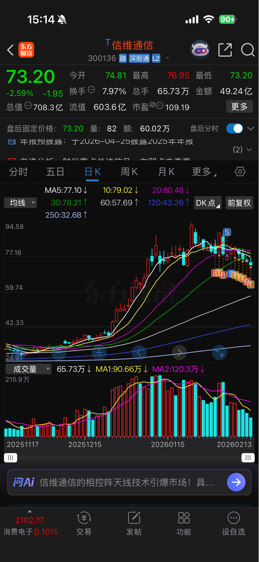
Task: Move chart left with arrow button
Action: [139, 353]
